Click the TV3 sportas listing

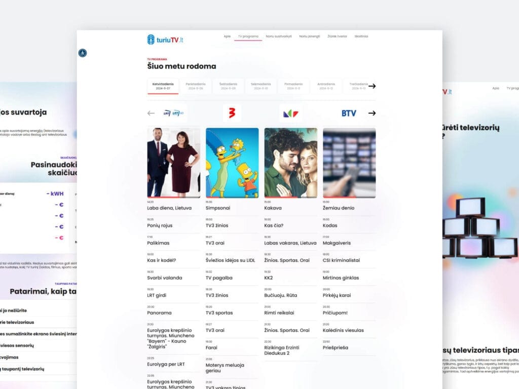(x=219, y=313)
